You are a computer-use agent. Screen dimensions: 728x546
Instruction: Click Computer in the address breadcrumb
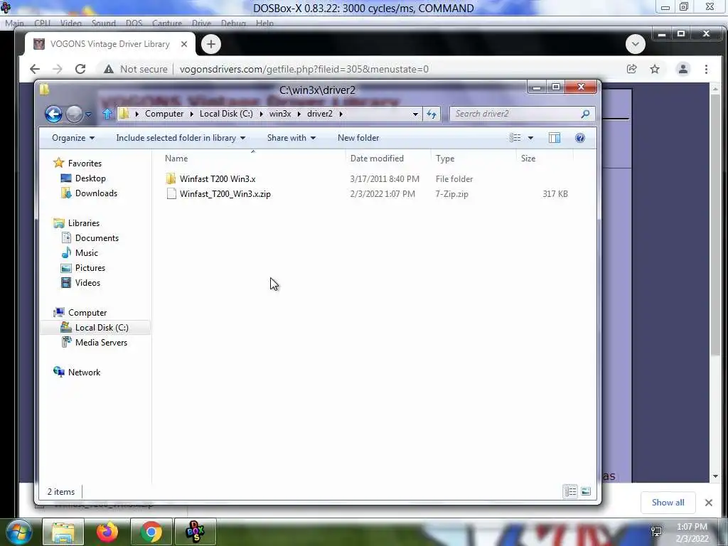(x=164, y=114)
